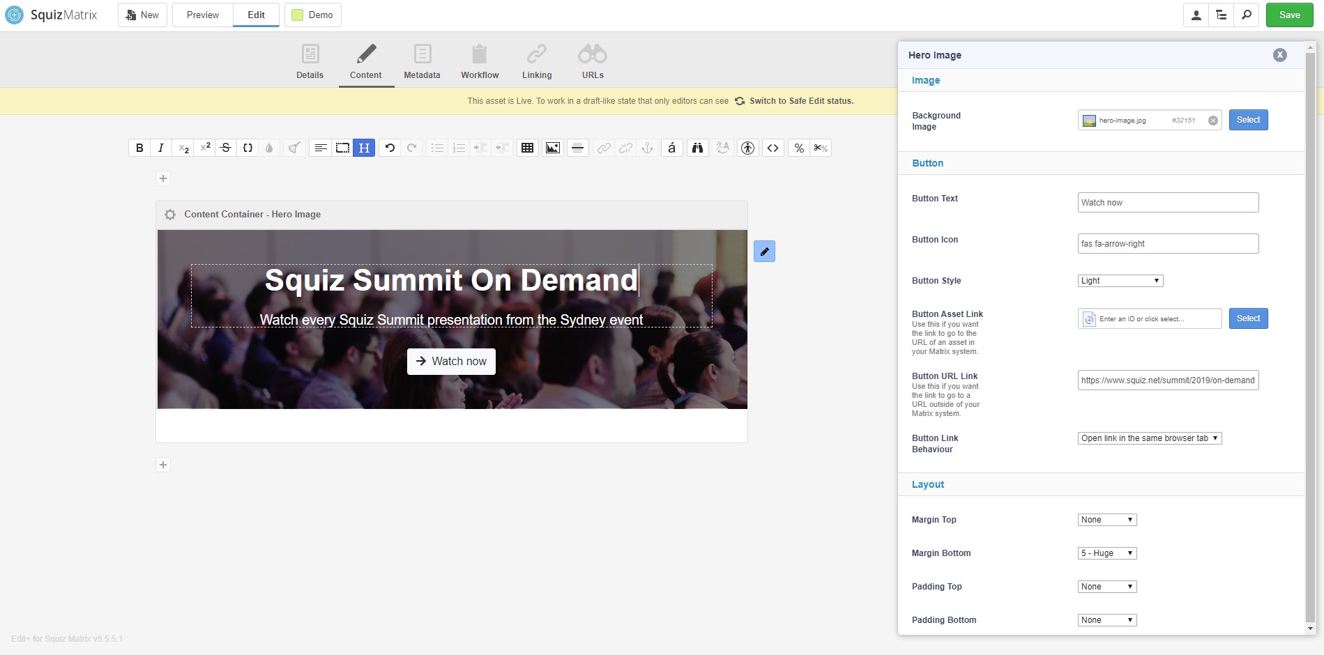Click the remove link broken-chain icon
The width and height of the screenshot is (1324, 655).
coord(625,148)
